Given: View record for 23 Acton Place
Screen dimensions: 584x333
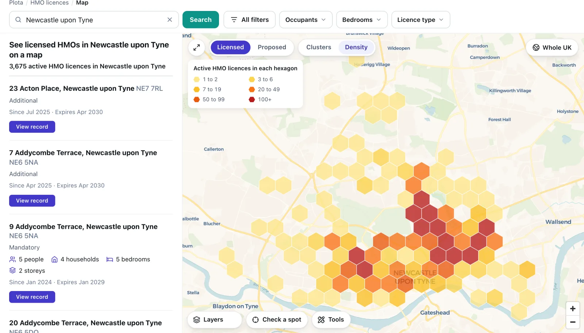Looking at the screenshot, I should (x=32, y=127).
